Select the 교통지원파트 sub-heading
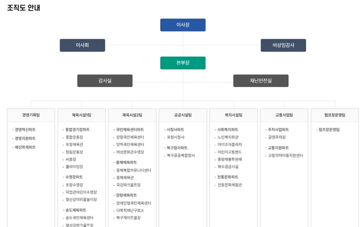This screenshot has height=227, width=363. 278,148
